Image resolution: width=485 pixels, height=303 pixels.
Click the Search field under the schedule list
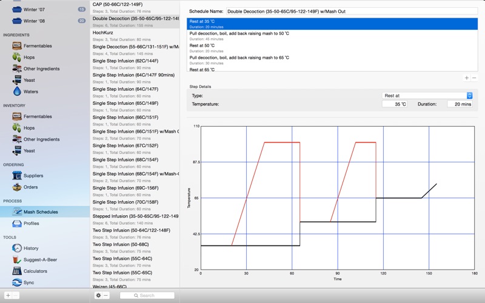click(147, 295)
